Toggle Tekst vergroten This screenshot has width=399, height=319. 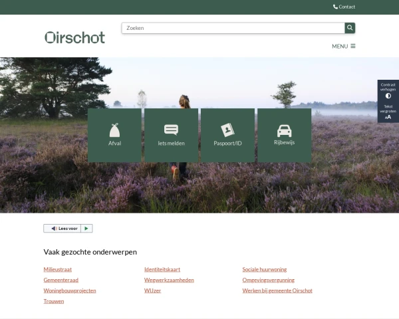point(388,112)
